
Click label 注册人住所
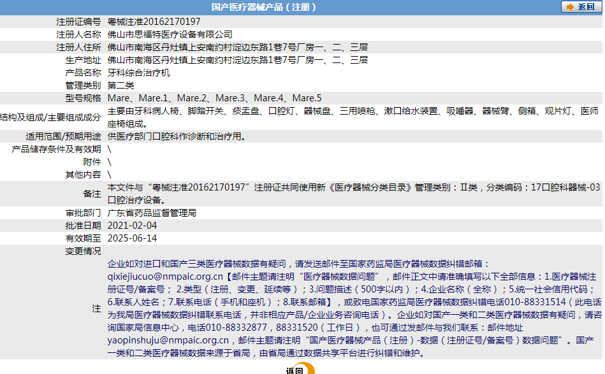78,47
